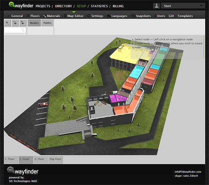
Task: Open the Map Editor tab
Action: click(x=76, y=16)
